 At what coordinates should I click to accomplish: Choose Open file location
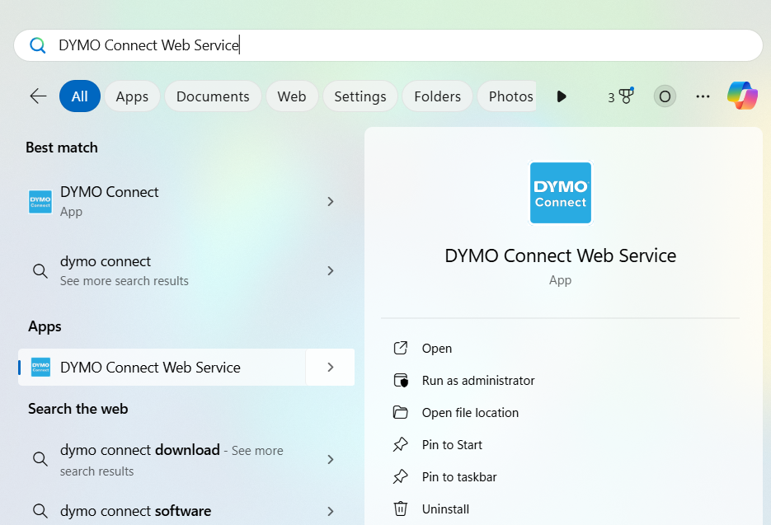470,412
